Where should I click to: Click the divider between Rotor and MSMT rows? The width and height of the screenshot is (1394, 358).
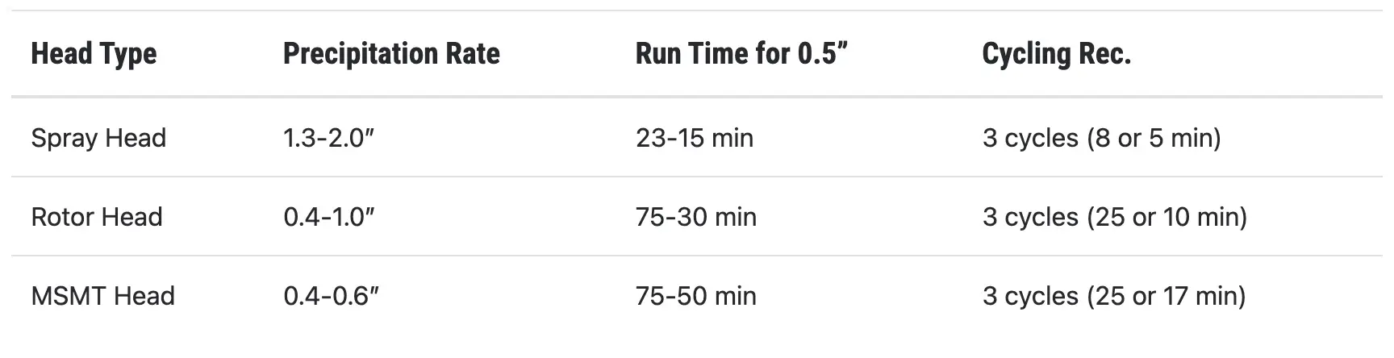point(697,256)
